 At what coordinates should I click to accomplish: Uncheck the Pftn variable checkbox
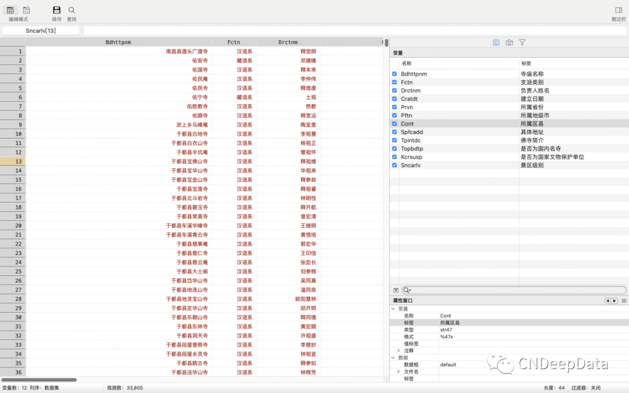coord(394,115)
